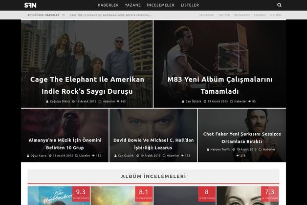Visit the Instagram link in the secondary bar

pyautogui.click(x=242, y=15)
